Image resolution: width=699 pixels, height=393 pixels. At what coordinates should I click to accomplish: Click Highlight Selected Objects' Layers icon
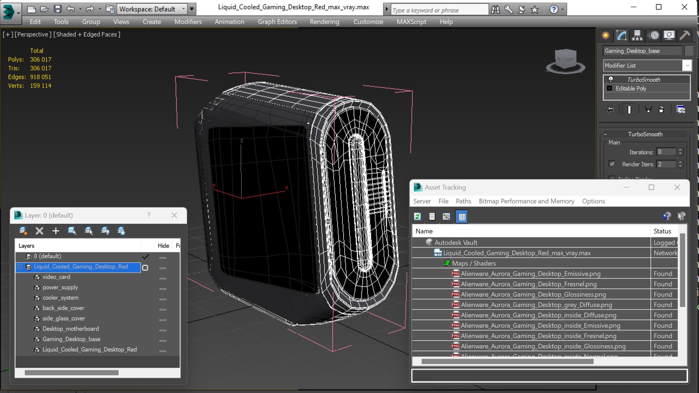pos(89,231)
